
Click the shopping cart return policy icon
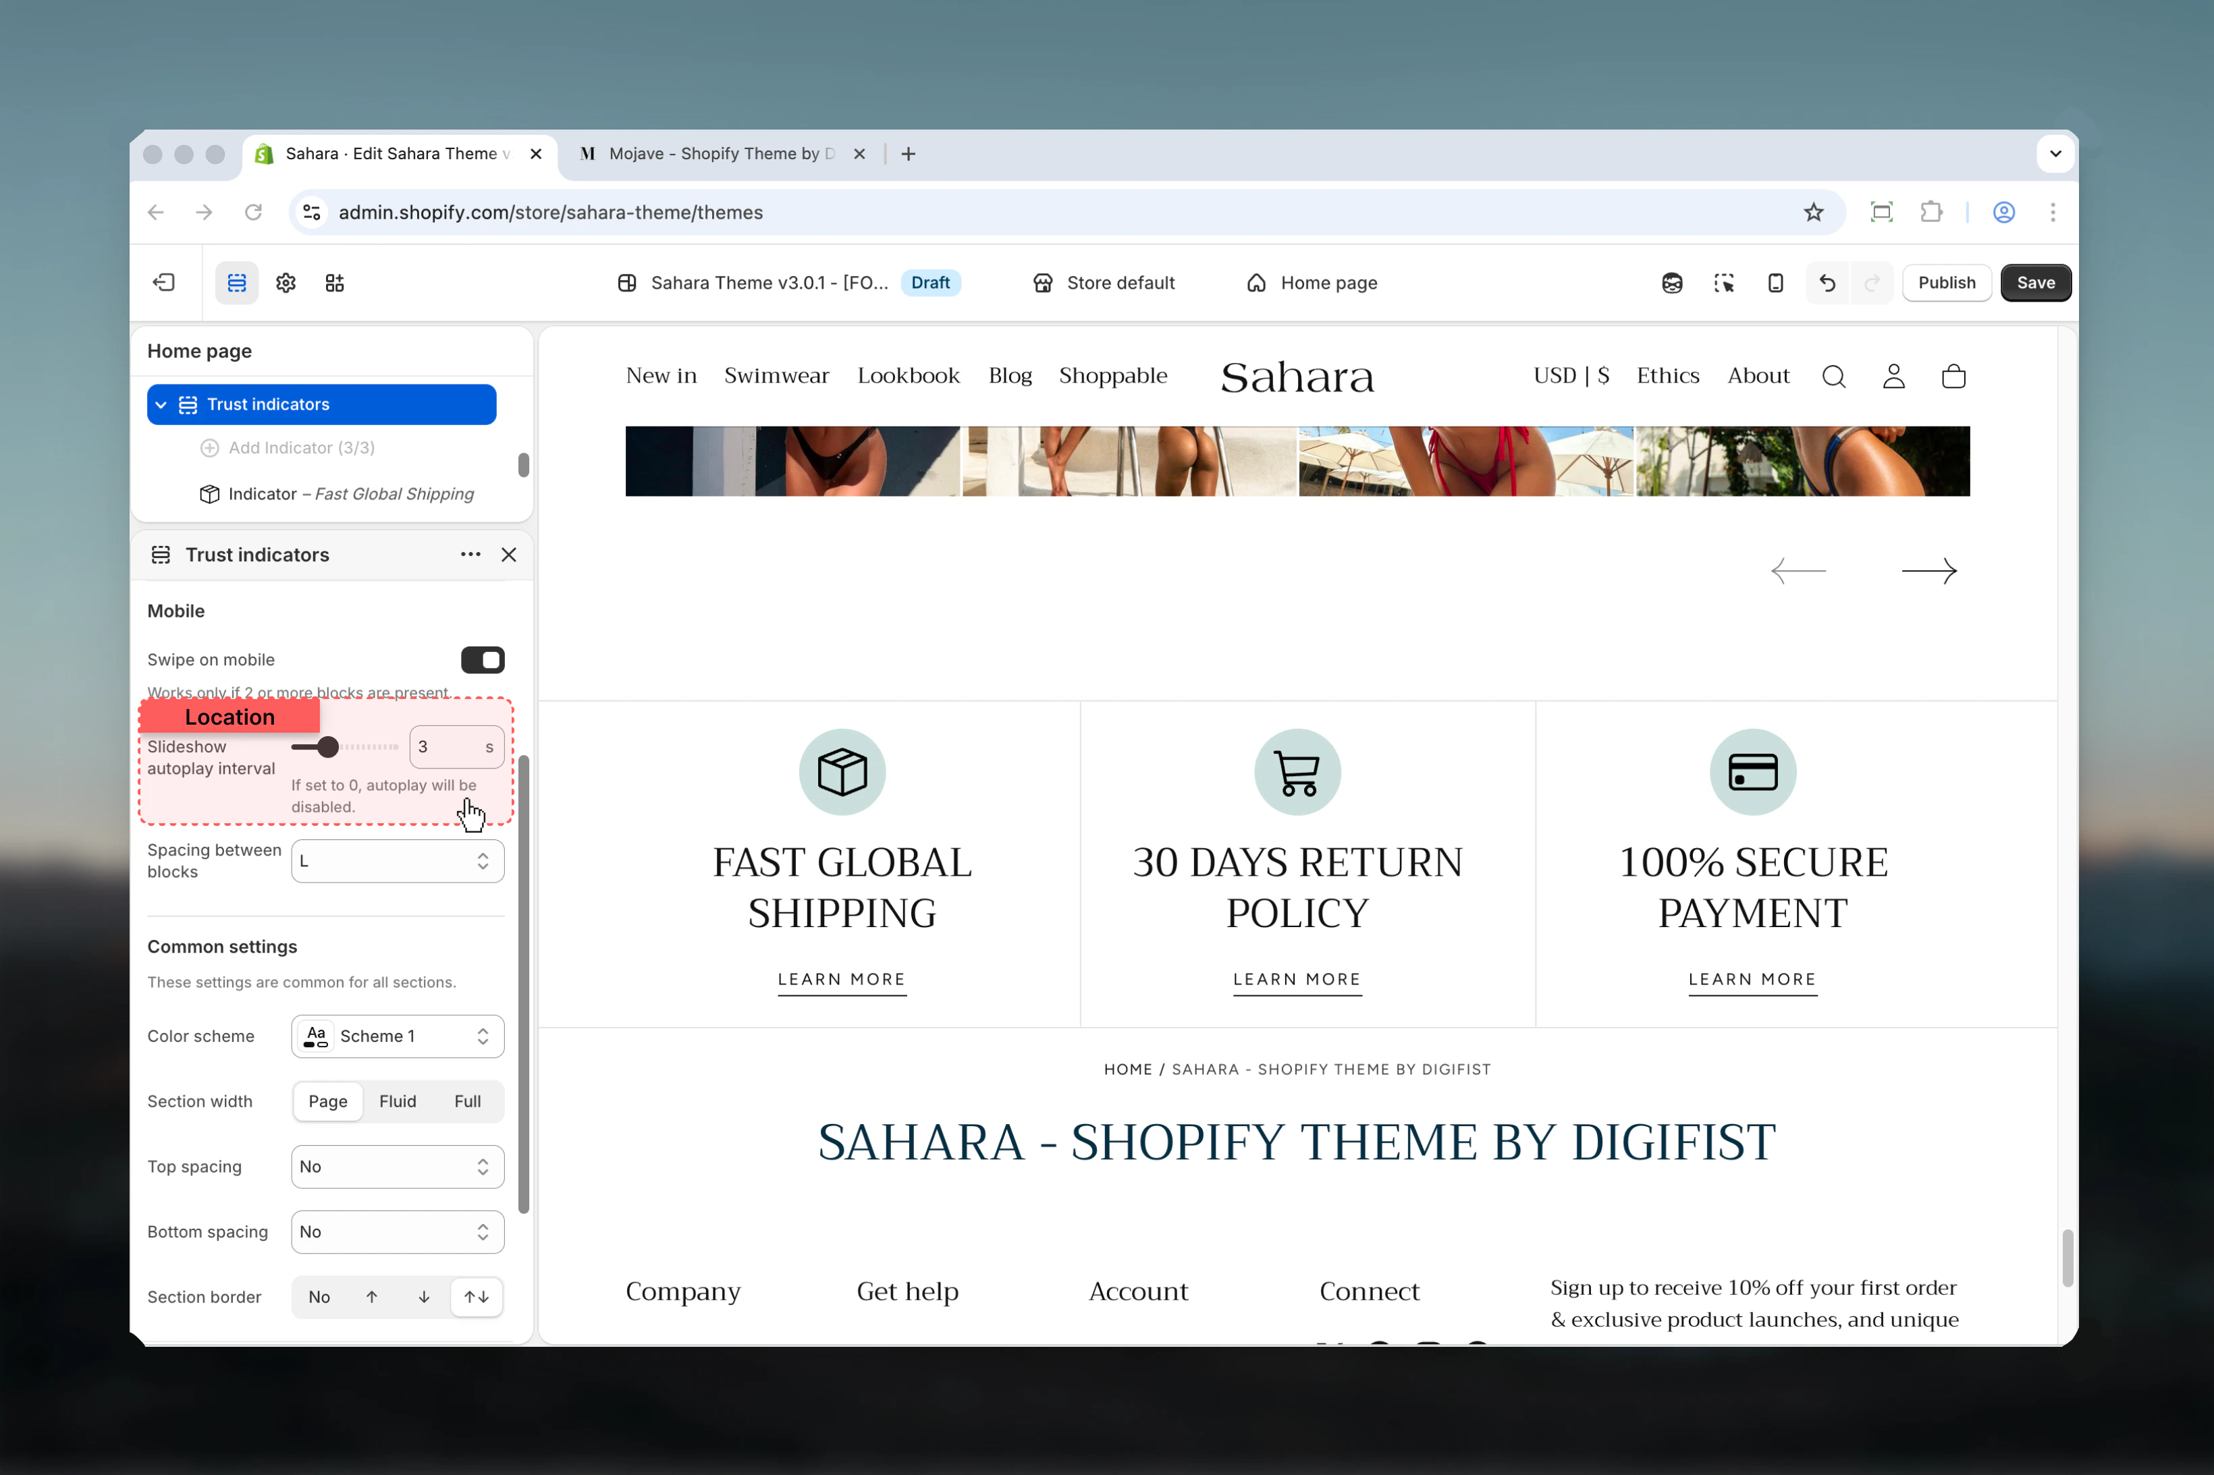[x=1297, y=773]
